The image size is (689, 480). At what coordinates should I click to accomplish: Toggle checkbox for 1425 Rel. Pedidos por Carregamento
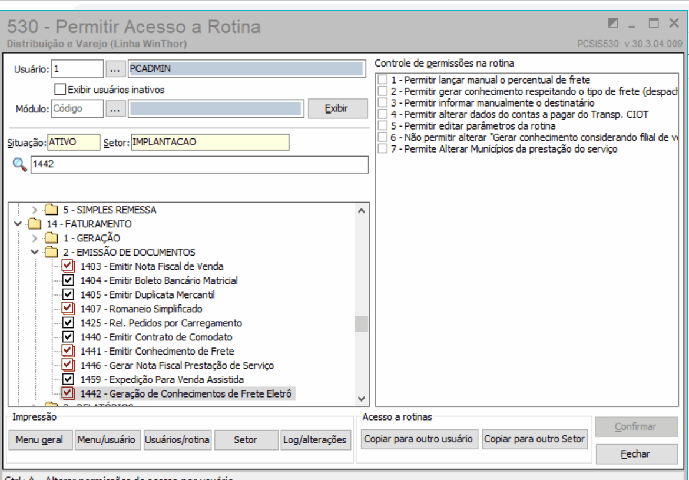pos(68,323)
